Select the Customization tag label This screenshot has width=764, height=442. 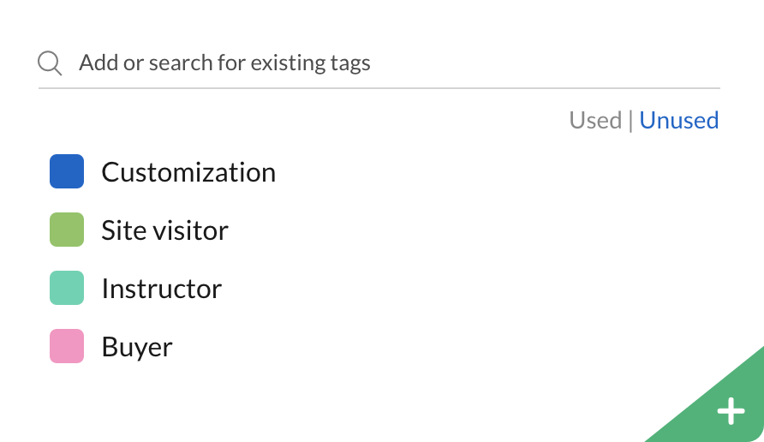coord(188,172)
